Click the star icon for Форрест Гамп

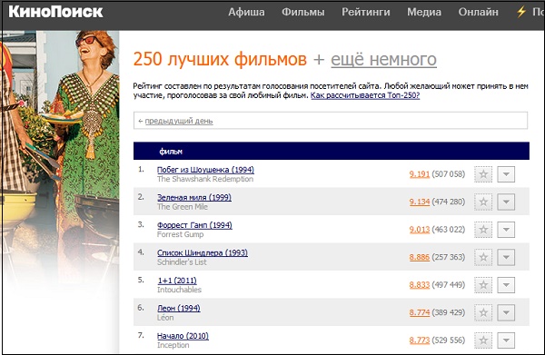483,230
